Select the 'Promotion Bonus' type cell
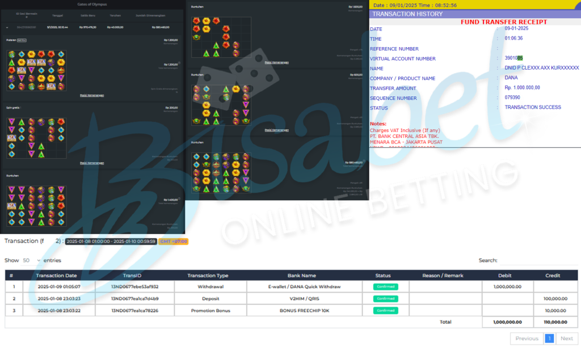The height and width of the screenshot is (347, 581). pos(210,310)
